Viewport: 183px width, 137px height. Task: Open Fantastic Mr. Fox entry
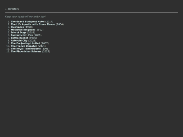[x=22, y=35]
